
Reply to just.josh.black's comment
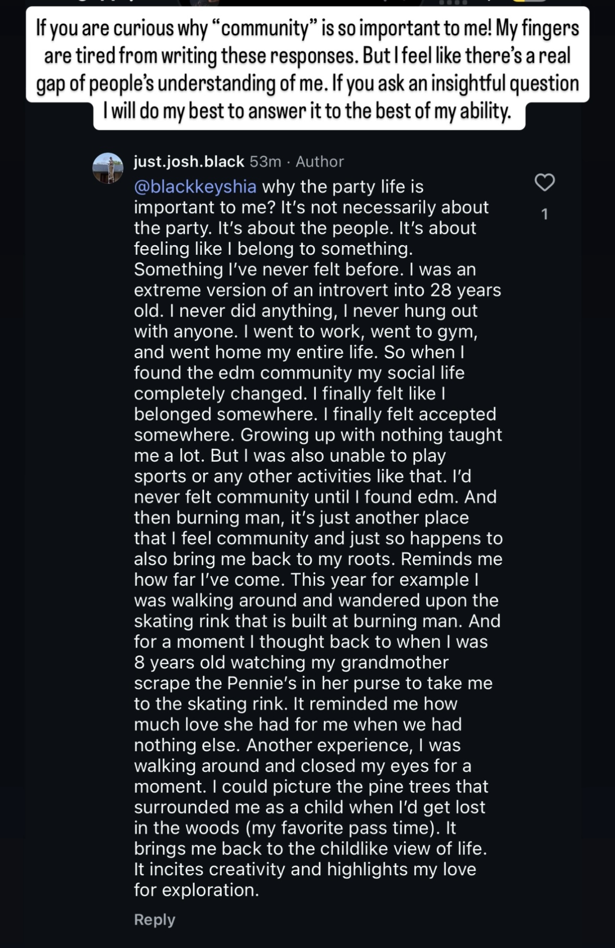154,919
